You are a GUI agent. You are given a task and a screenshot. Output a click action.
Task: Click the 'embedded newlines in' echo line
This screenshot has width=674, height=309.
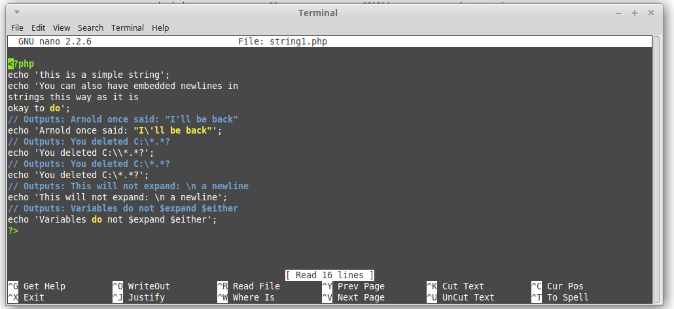(123, 86)
